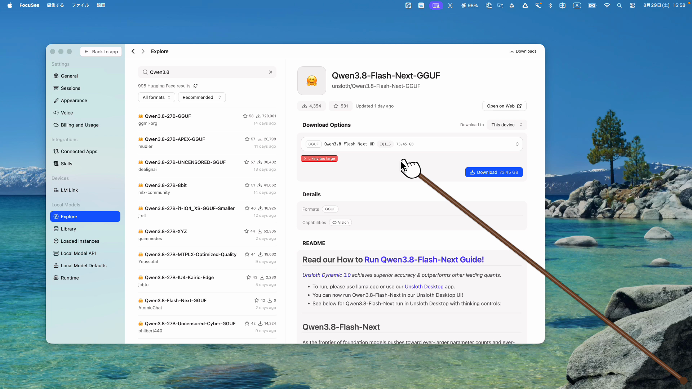Viewport: 692px width, 389px height.
Task: Open General settings
Action: (85, 76)
